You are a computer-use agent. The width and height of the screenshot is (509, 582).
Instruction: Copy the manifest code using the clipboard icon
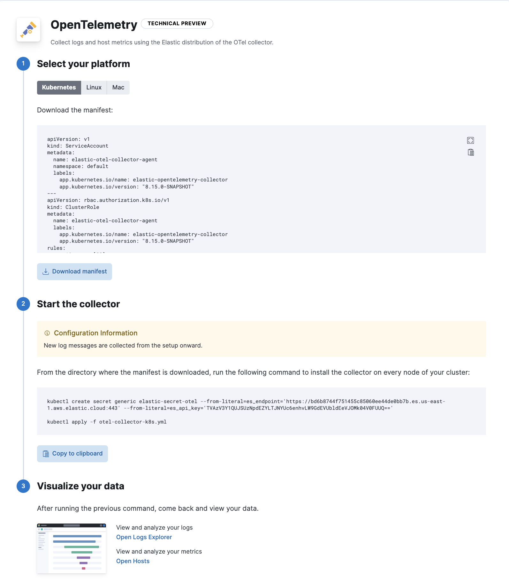[x=471, y=152]
